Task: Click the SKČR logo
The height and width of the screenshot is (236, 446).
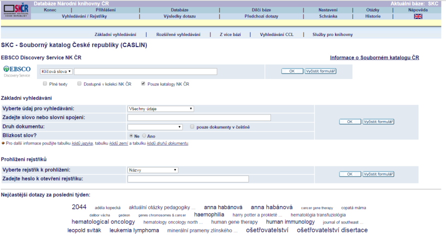Action: click(x=16, y=10)
